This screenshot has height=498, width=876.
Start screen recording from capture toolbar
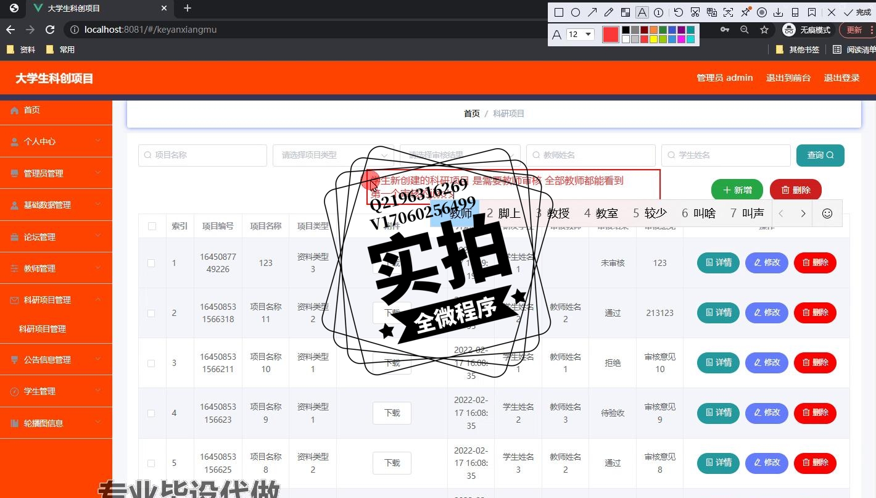click(762, 12)
